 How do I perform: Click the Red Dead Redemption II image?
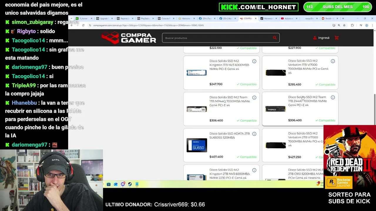coord(350,157)
